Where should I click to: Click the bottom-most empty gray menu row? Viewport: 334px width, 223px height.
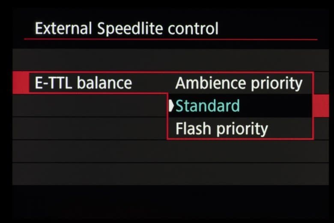click(167, 174)
